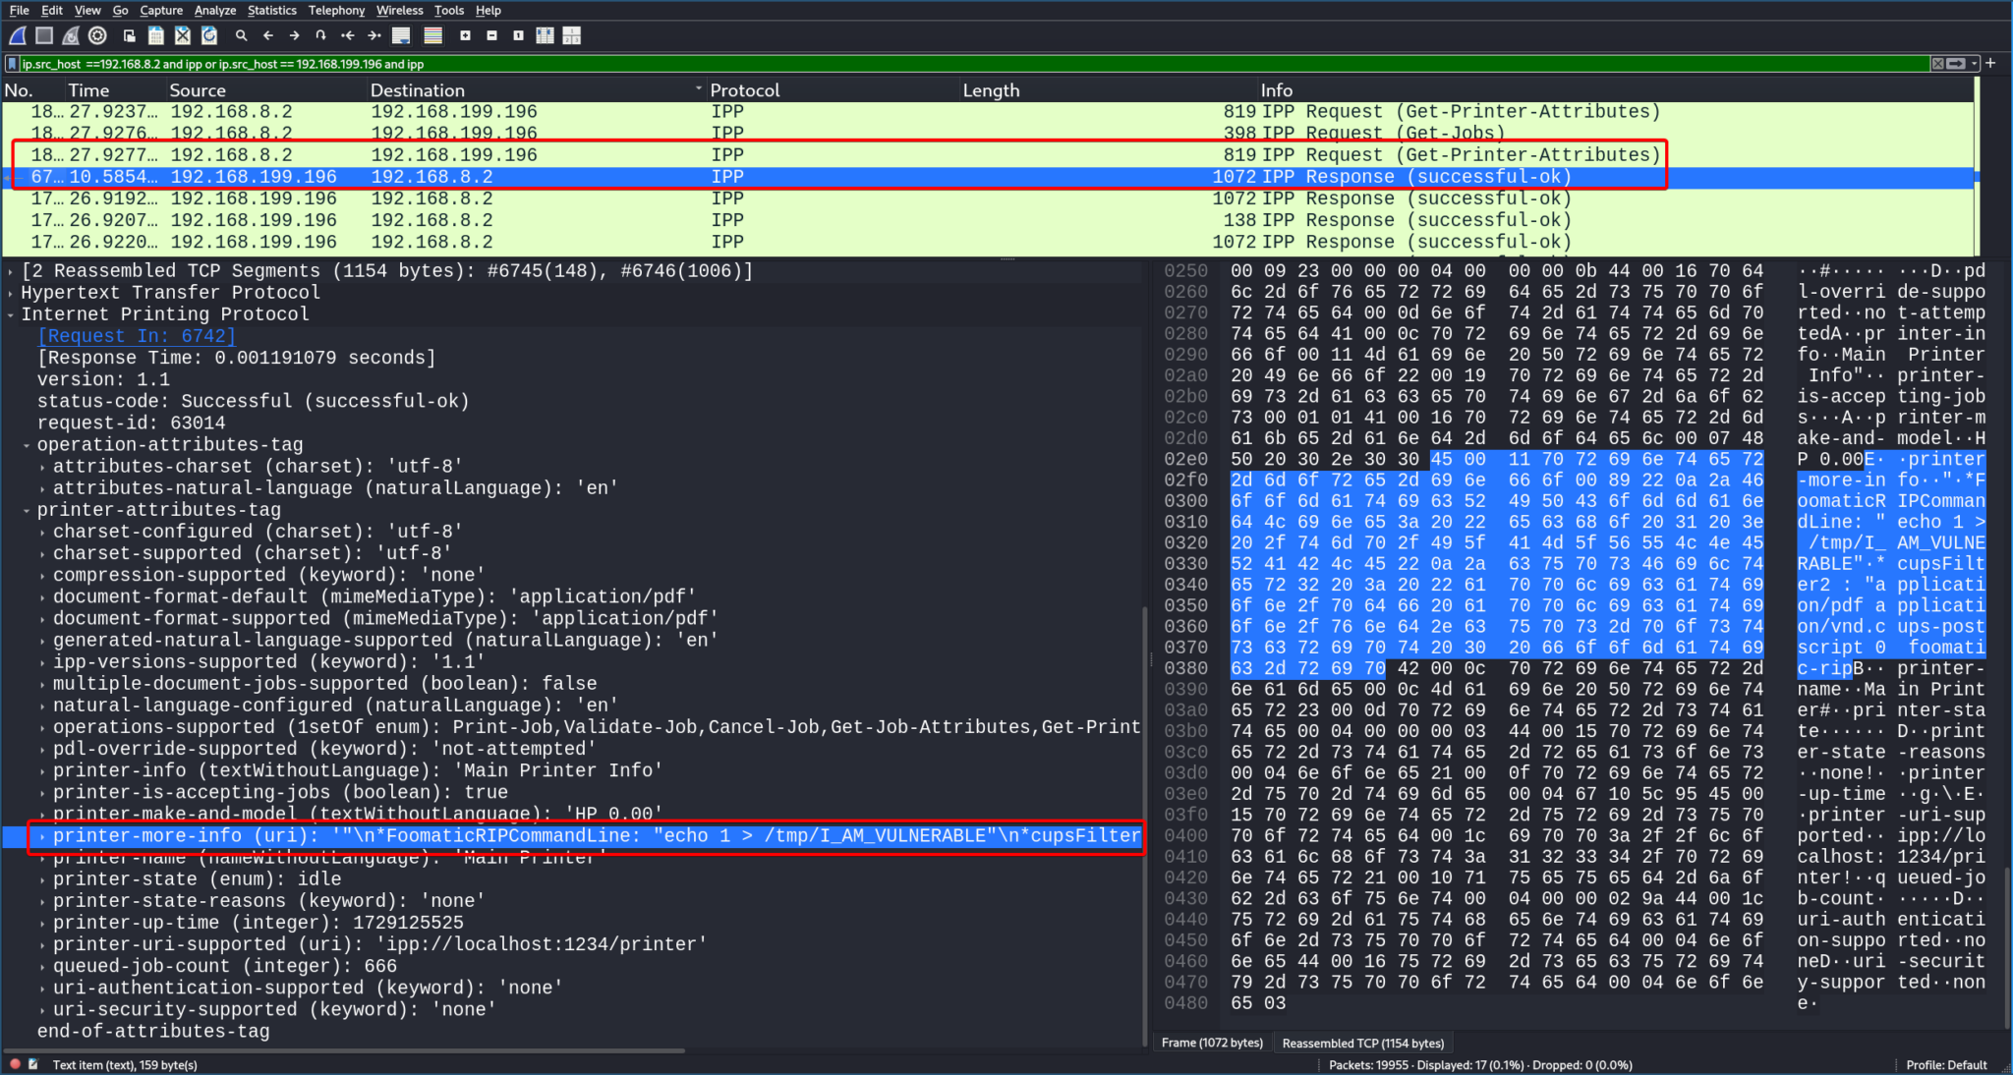
Task: Expand the printer-more-info attribute details
Action: tap(41, 836)
